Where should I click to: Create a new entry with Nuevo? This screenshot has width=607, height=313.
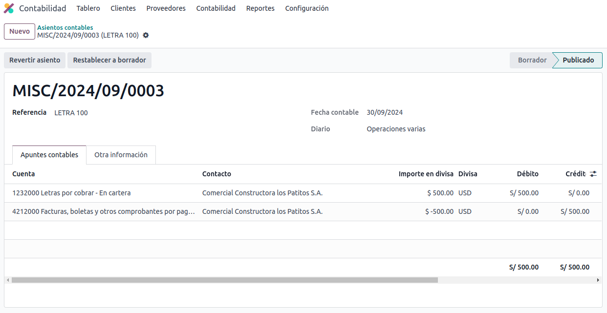coord(20,31)
